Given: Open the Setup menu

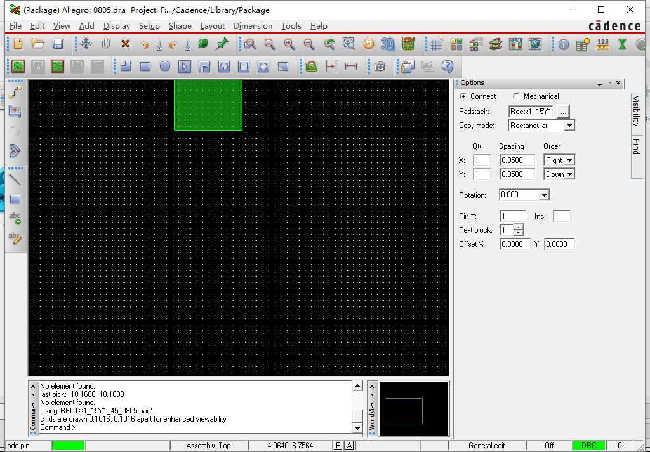Looking at the screenshot, I should point(149,25).
